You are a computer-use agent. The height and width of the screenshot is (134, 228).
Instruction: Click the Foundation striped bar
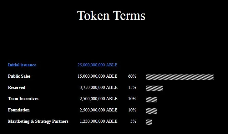click(x=151, y=111)
